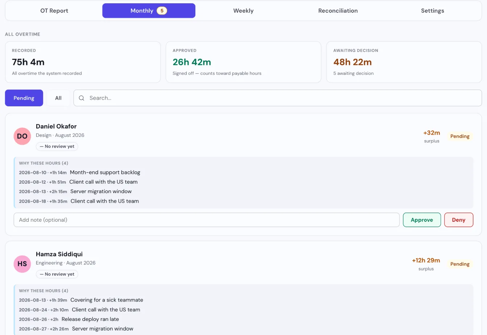Viewport: 487px width, 335px height.
Task: Select the Pending filter button
Action: pos(24,98)
